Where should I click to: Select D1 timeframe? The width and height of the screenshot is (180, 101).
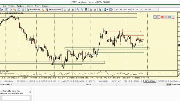[x=141, y=10]
